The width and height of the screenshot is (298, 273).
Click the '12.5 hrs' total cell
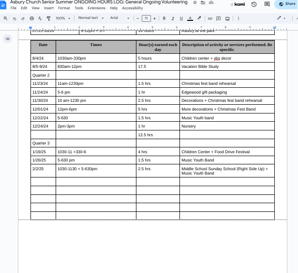(x=158, y=135)
